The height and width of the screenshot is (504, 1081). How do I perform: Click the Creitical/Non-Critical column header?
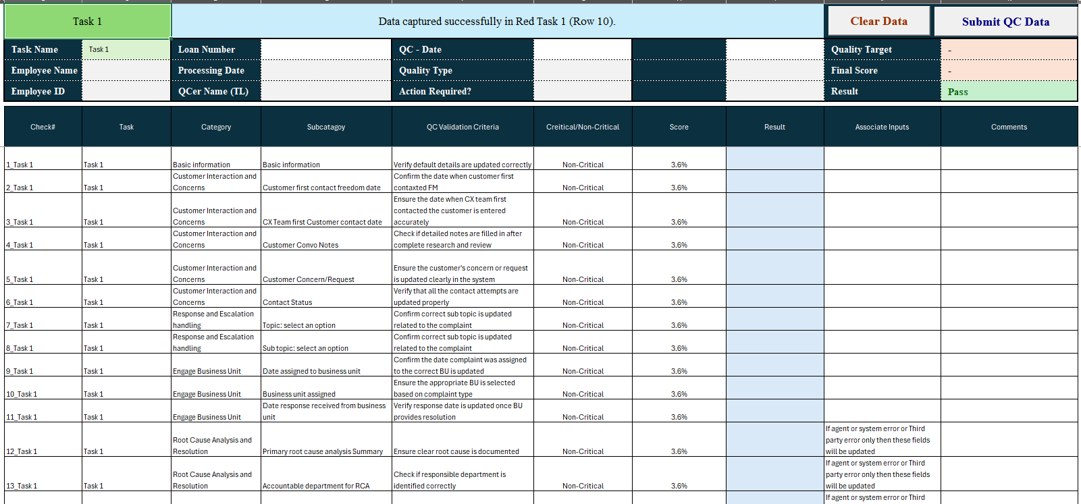[x=583, y=127]
